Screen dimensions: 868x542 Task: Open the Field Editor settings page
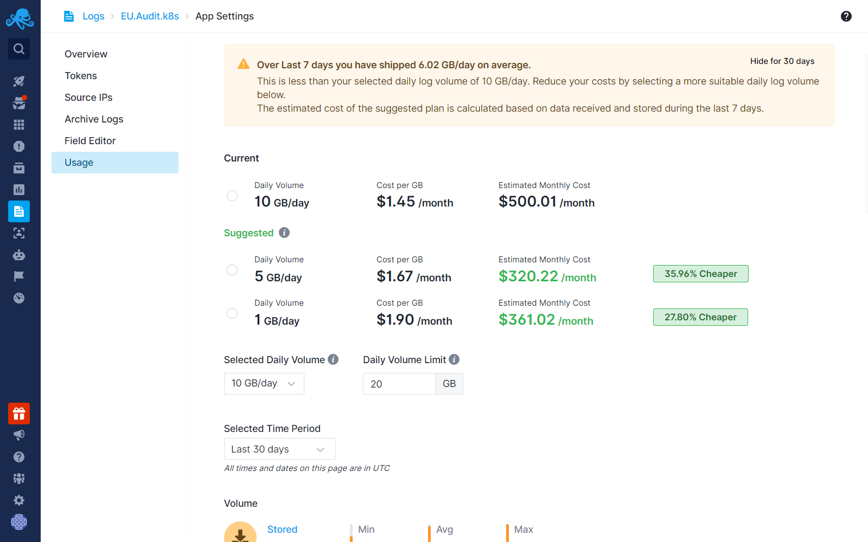[x=115, y=141]
